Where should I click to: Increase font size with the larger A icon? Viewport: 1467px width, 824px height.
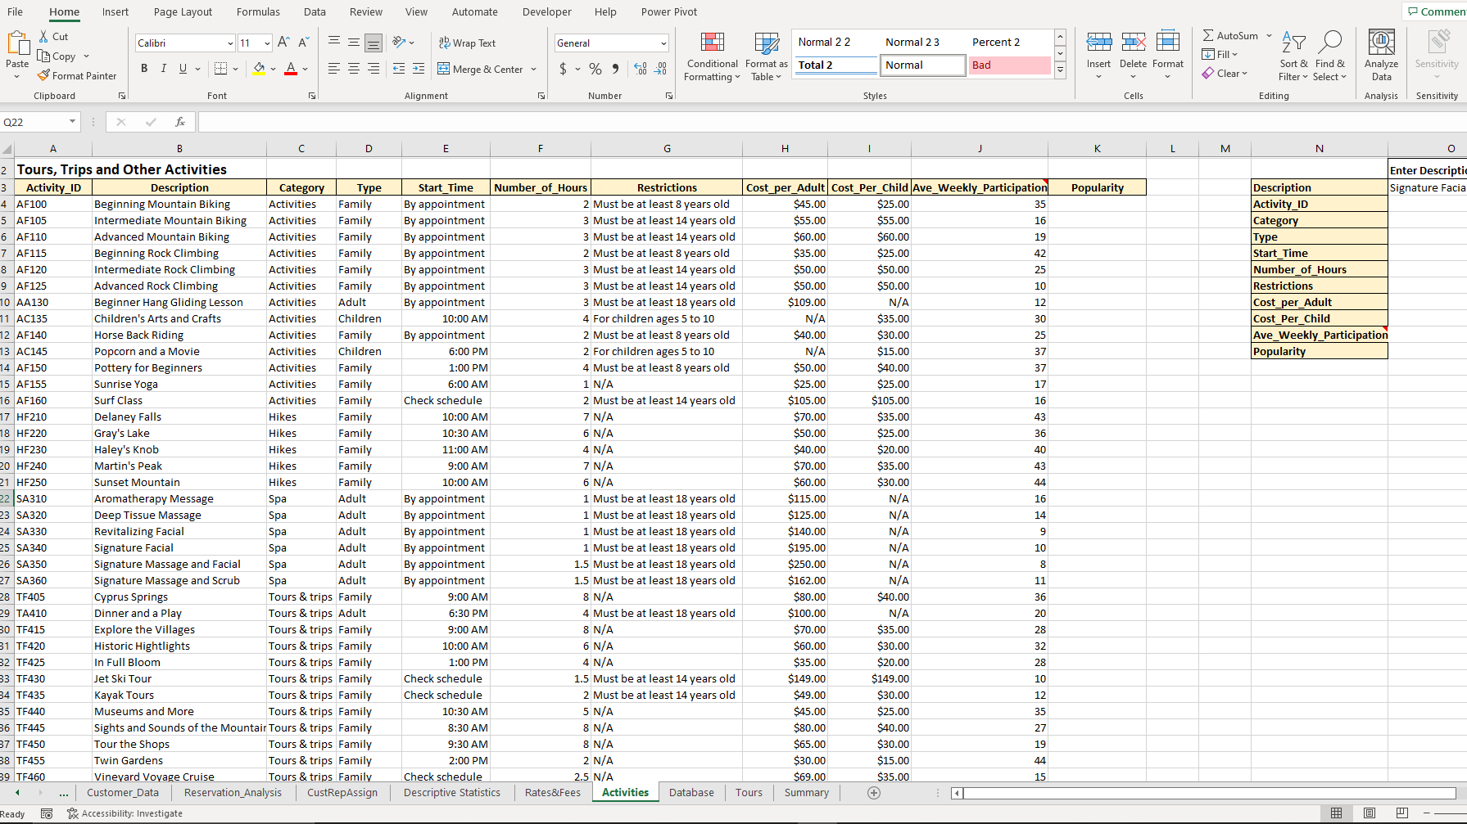(x=283, y=43)
